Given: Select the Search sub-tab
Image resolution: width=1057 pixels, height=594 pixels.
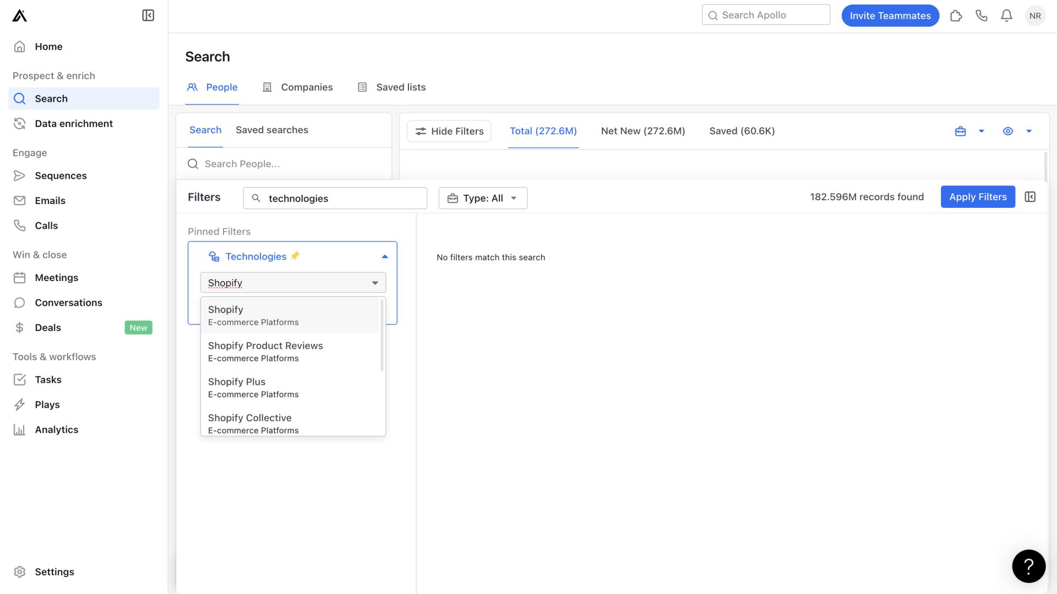Looking at the screenshot, I should click(205, 130).
